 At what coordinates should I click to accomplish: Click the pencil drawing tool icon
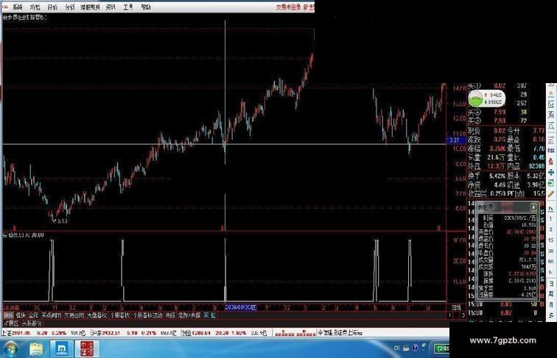coord(551,194)
